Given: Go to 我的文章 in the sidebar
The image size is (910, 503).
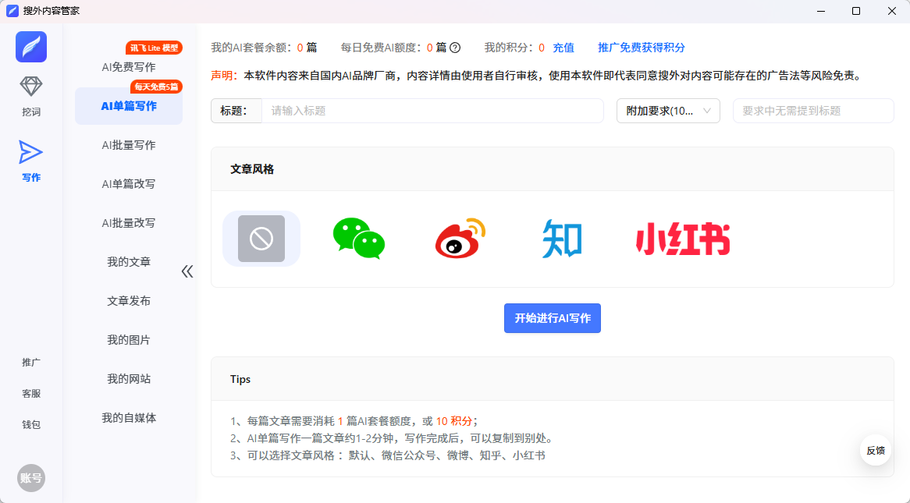Looking at the screenshot, I should point(129,262).
